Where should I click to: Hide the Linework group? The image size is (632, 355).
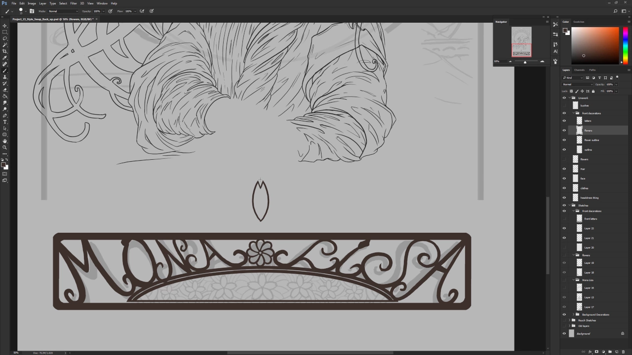tap(564, 98)
